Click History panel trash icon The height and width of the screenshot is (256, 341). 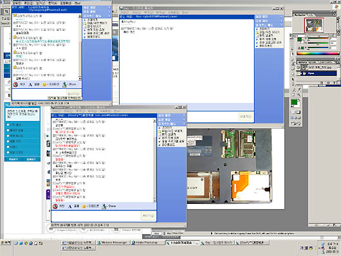point(335,82)
